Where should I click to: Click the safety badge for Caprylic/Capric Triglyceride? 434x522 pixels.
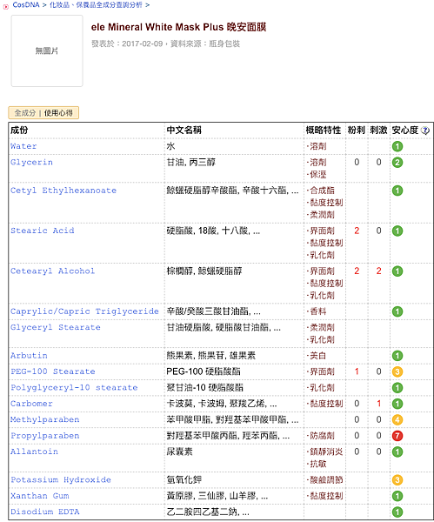(397, 311)
